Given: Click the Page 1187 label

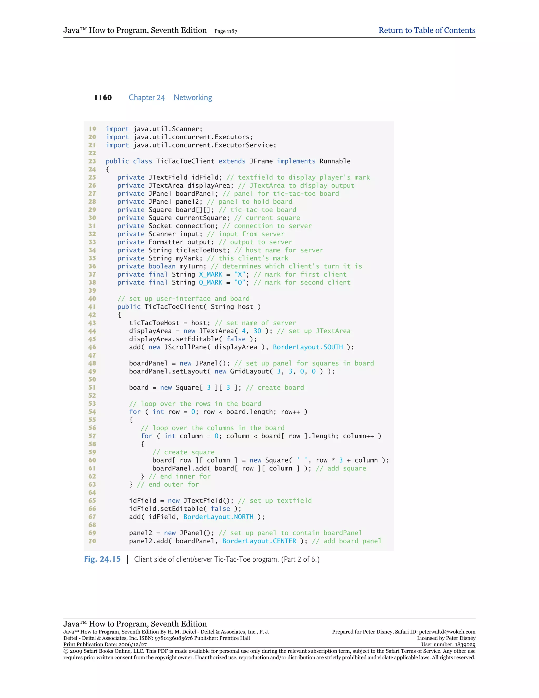Looking at the screenshot, I should (x=226, y=31).
